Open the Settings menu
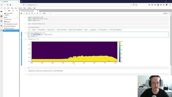172x97 pixels. pos(29,8)
